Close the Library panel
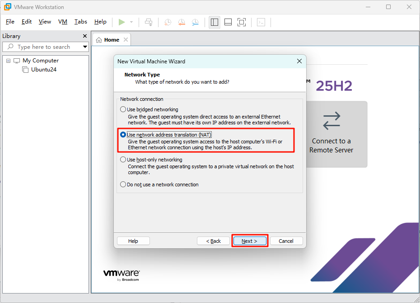Image resolution: width=420 pixels, height=303 pixels. point(85,36)
